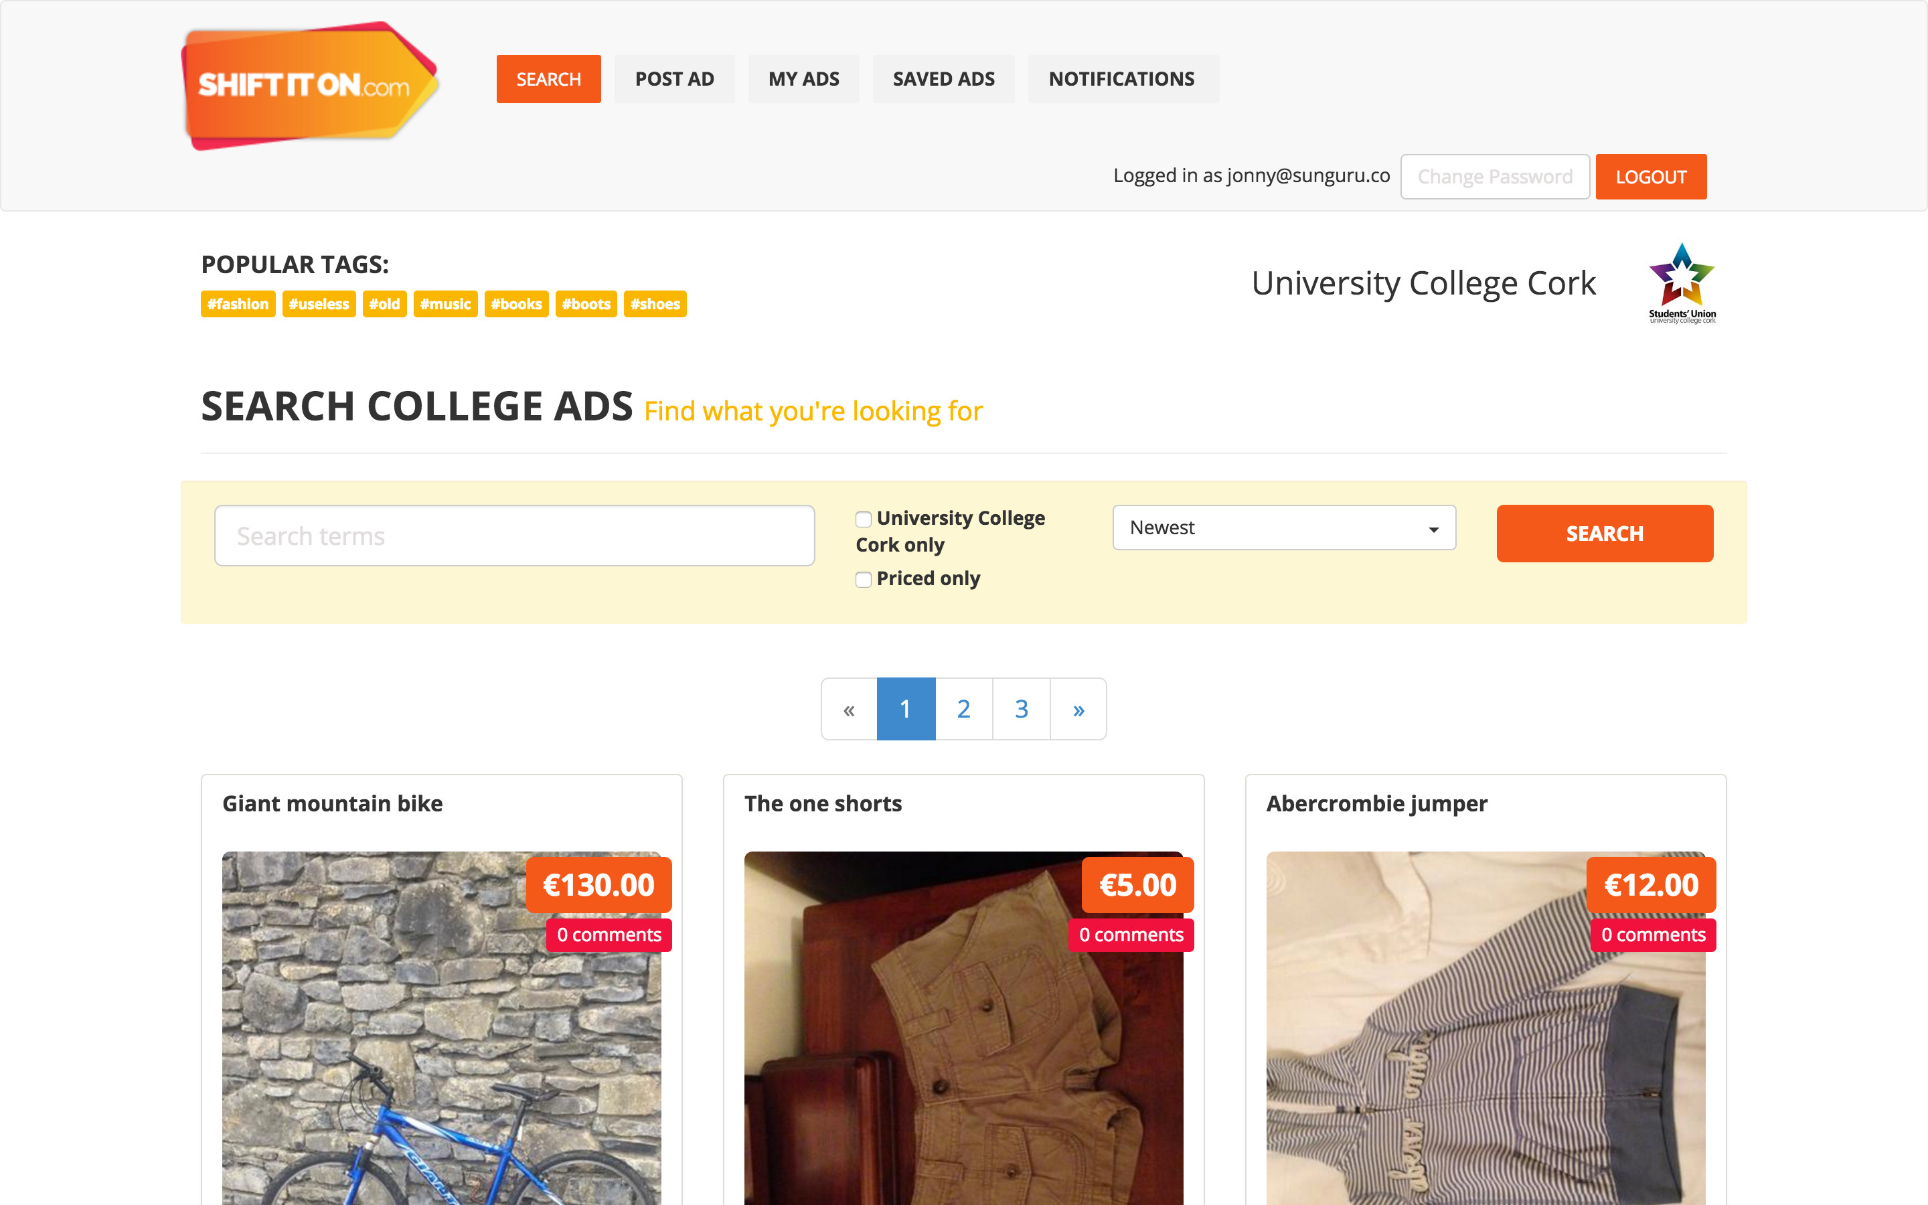Click the UCC Students' Union star logo
Screen dimensions: 1928x1205
(1681, 281)
